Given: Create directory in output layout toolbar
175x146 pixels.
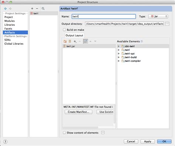Looking at the screenshot, I should coord(65,41).
